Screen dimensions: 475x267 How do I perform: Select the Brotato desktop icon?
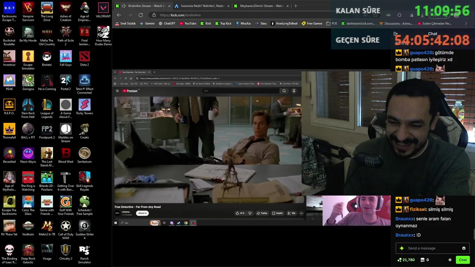[47, 59]
